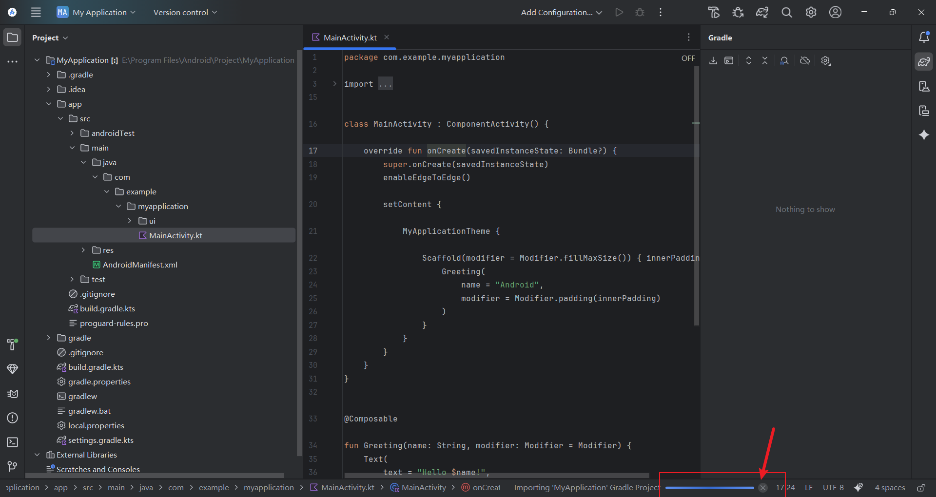936x497 pixels.
Task: Open the Notifications bell panel
Action: pyautogui.click(x=924, y=38)
